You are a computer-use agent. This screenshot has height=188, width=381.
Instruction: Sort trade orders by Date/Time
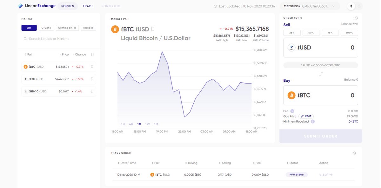127,163
